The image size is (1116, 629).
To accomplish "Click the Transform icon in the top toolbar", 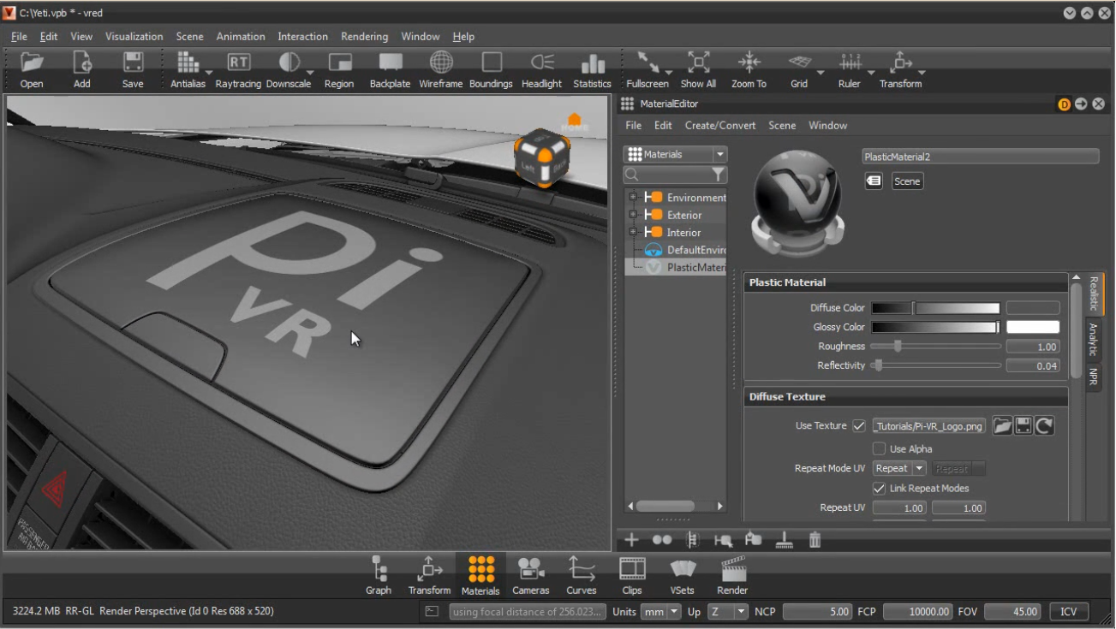I will click(900, 62).
